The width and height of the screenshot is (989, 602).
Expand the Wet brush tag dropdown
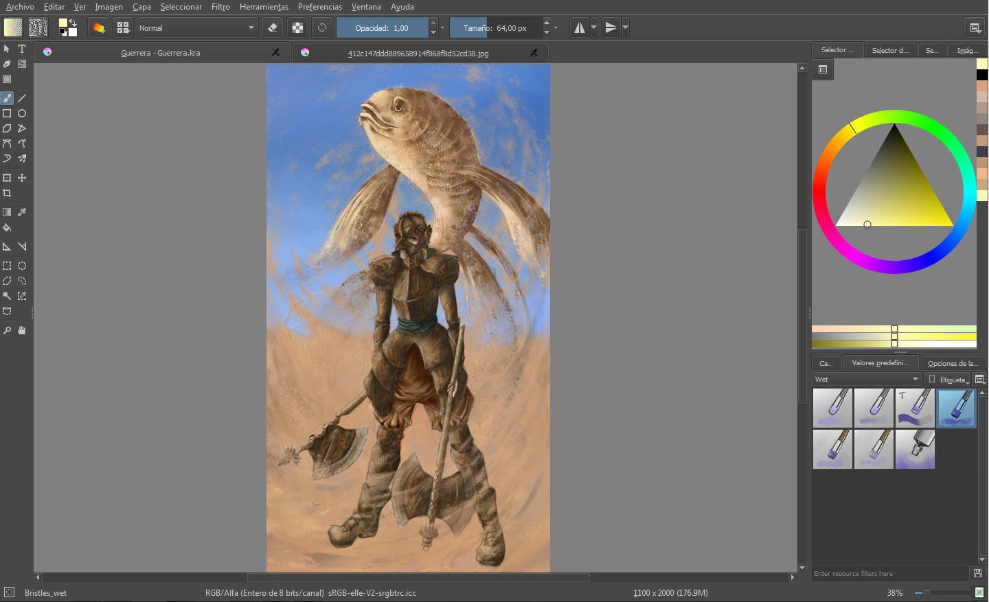click(867, 380)
